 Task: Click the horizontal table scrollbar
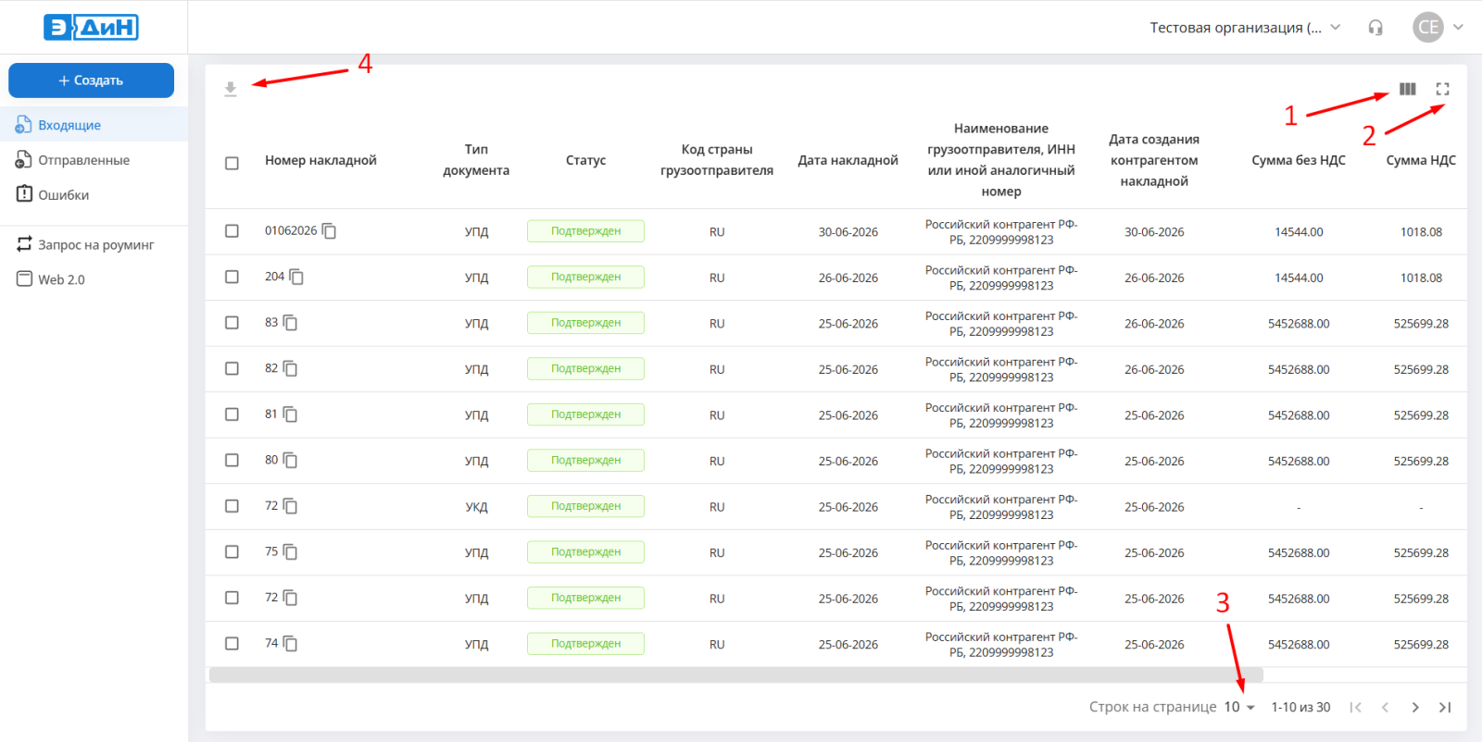735,674
